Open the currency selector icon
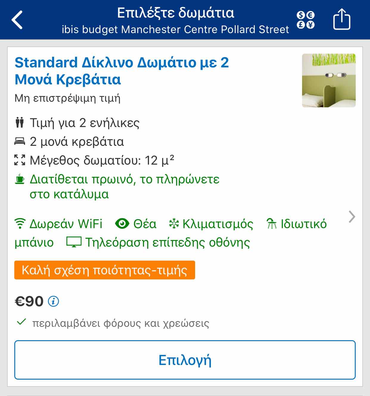 (306, 20)
